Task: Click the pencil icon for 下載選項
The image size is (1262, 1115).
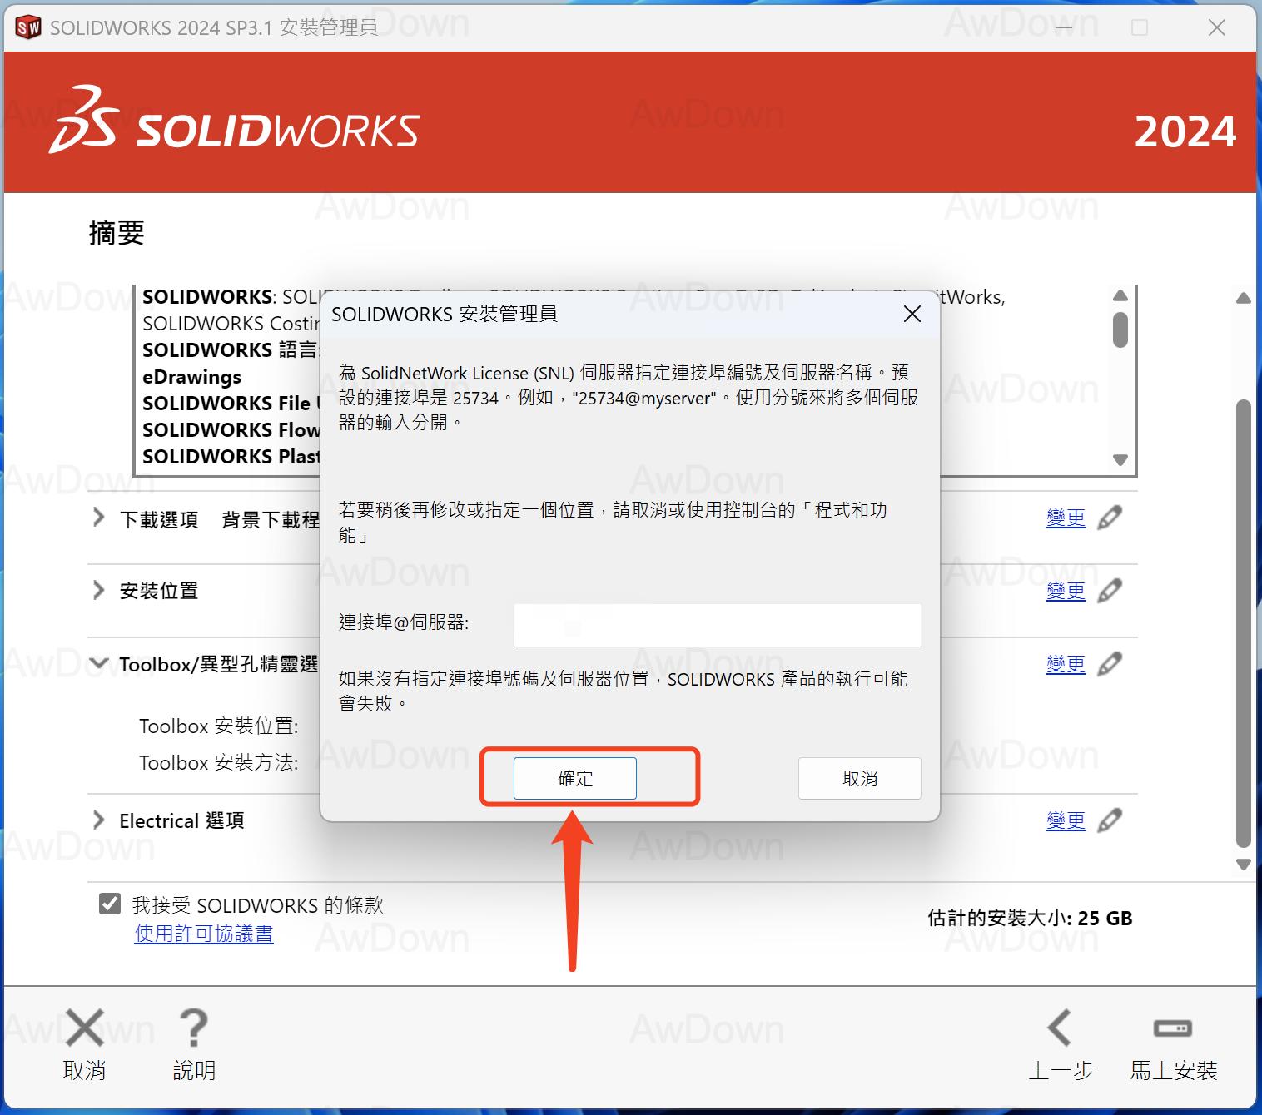Action: coord(1110,518)
